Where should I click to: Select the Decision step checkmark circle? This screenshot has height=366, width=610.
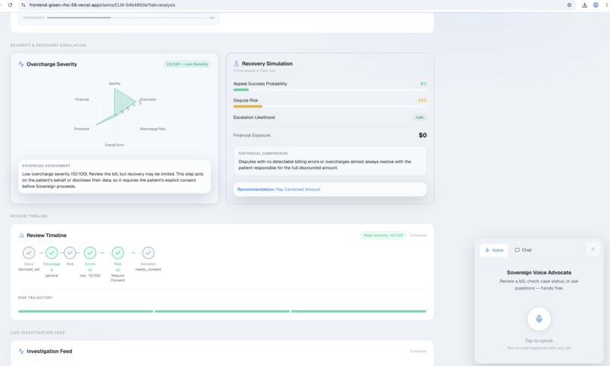[x=148, y=252]
